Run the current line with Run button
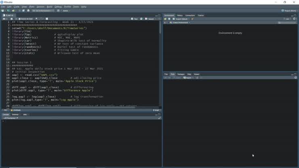The height and width of the screenshot is (168, 299). [135, 19]
